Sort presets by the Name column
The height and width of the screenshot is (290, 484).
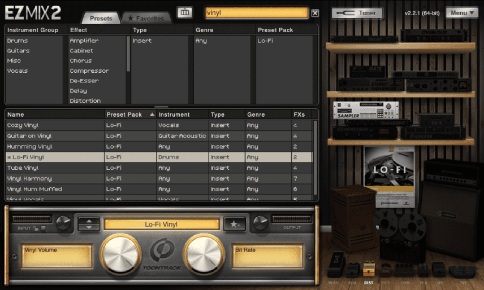tap(55, 115)
